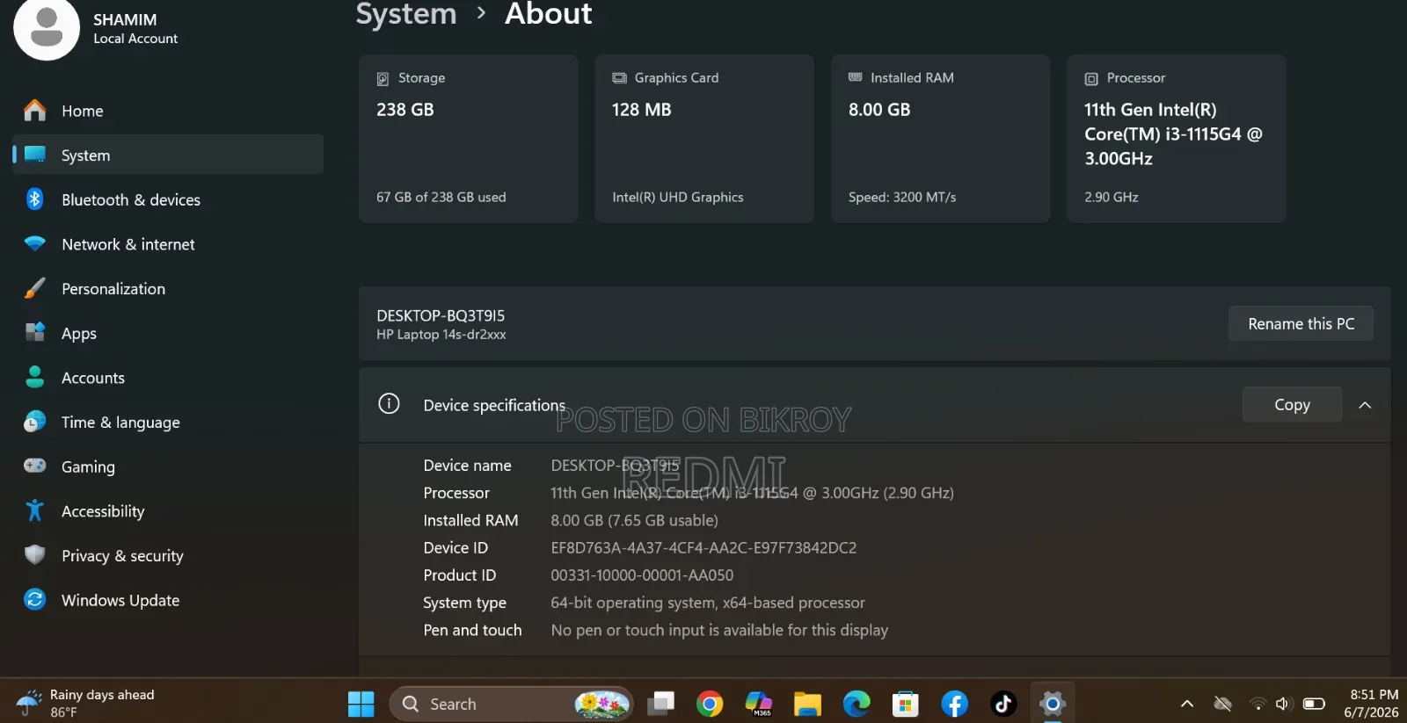The width and height of the screenshot is (1407, 723).
Task: Click the Installed RAM chip icon
Action: pyautogui.click(x=855, y=77)
